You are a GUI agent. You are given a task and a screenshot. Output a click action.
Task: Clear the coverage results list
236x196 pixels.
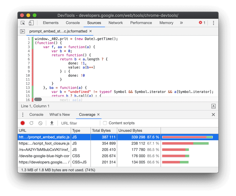[x=40, y=123]
